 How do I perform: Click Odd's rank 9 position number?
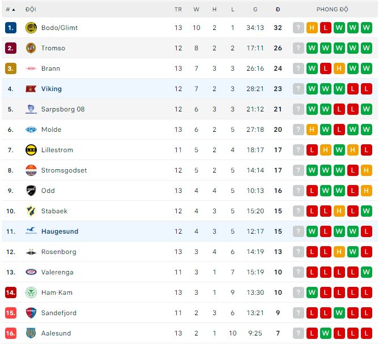tap(11, 191)
